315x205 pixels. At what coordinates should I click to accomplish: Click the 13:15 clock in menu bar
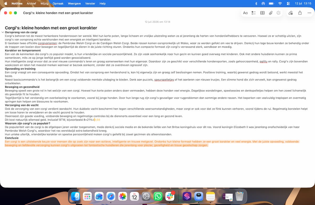(308, 3)
